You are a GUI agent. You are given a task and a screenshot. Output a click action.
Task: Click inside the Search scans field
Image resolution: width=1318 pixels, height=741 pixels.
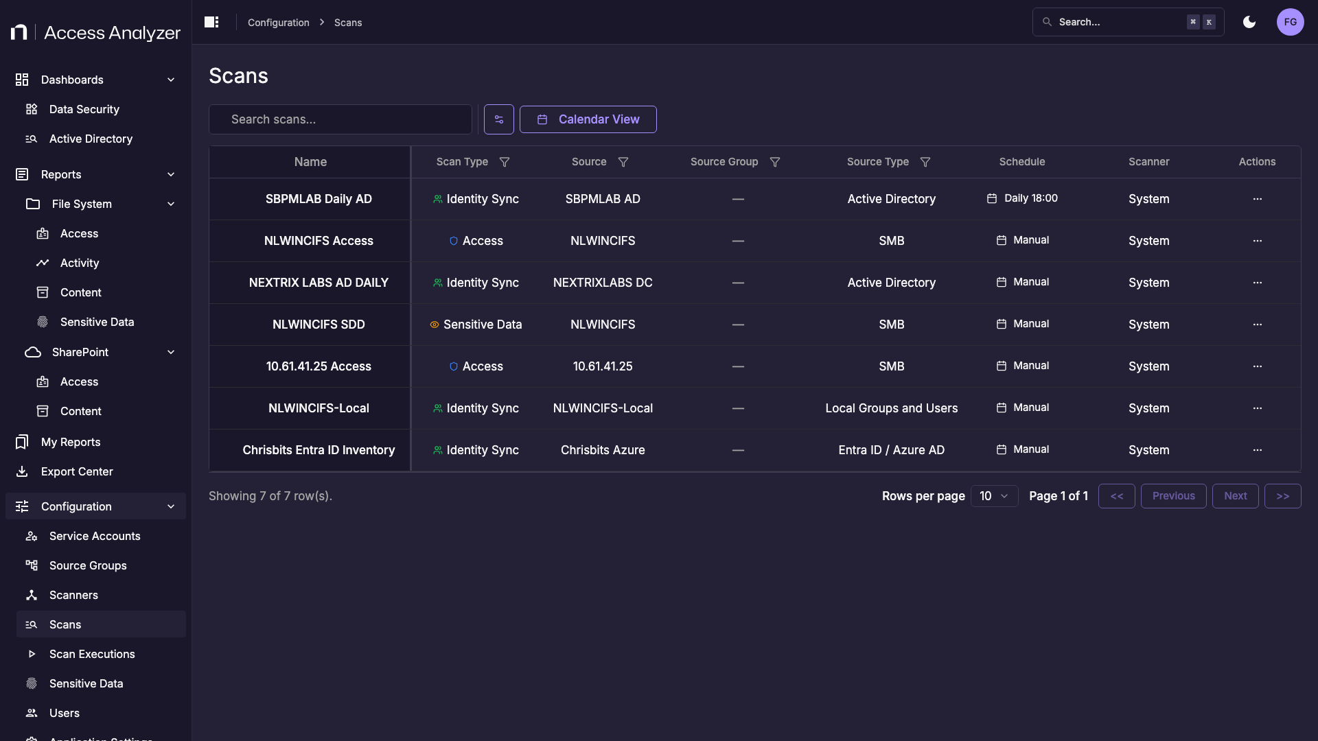[x=340, y=119]
